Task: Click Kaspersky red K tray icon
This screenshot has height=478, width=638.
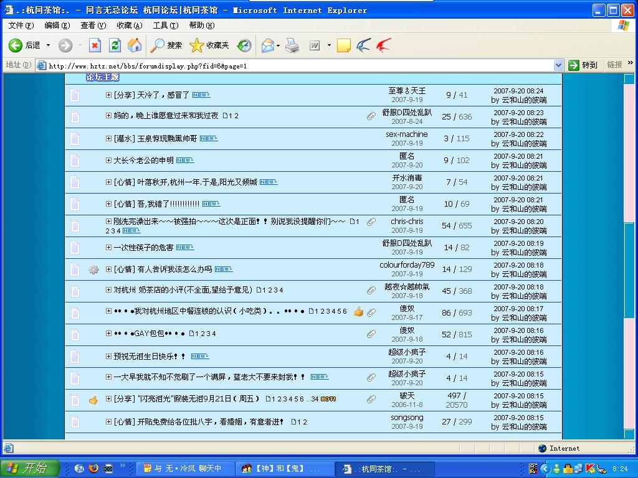Action: (x=590, y=469)
